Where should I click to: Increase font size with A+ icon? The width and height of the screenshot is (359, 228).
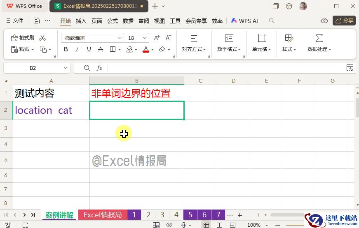tap(157, 38)
